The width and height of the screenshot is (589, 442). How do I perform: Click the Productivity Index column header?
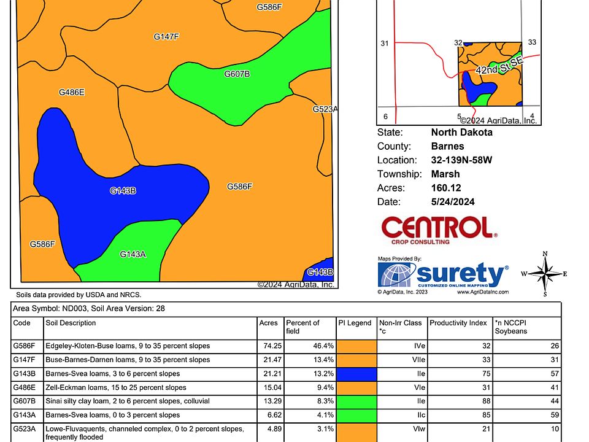click(x=458, y=323)
